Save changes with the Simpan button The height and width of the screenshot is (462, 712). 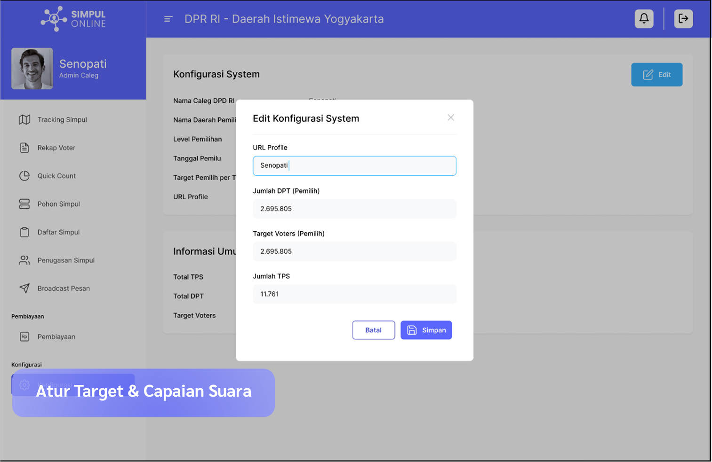click(426, 330)
